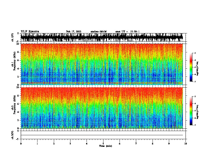Screen dimensions: 209x161
Task: Click the ch.1(V) axis label
Action: 13,37
